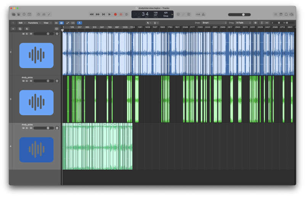This screenshot has width=305, height=197.
Task: Click the Fast Forward transport button
Action: point(98,14)
